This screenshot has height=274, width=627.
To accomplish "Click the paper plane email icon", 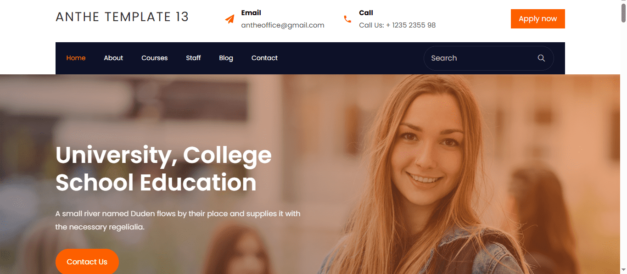I will pyautogui.click(x=230, y=19).
